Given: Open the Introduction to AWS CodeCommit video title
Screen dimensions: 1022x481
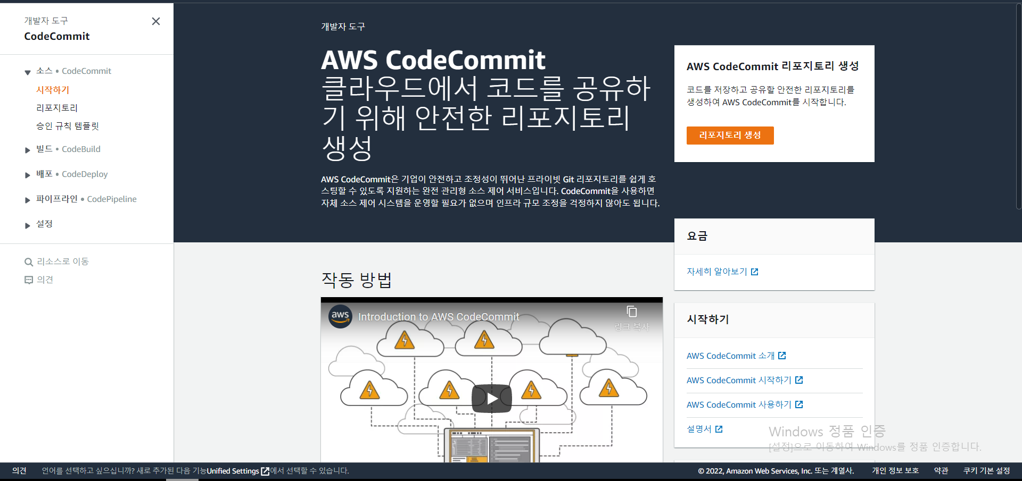Looking at the screenshot, I should (439, 317).
